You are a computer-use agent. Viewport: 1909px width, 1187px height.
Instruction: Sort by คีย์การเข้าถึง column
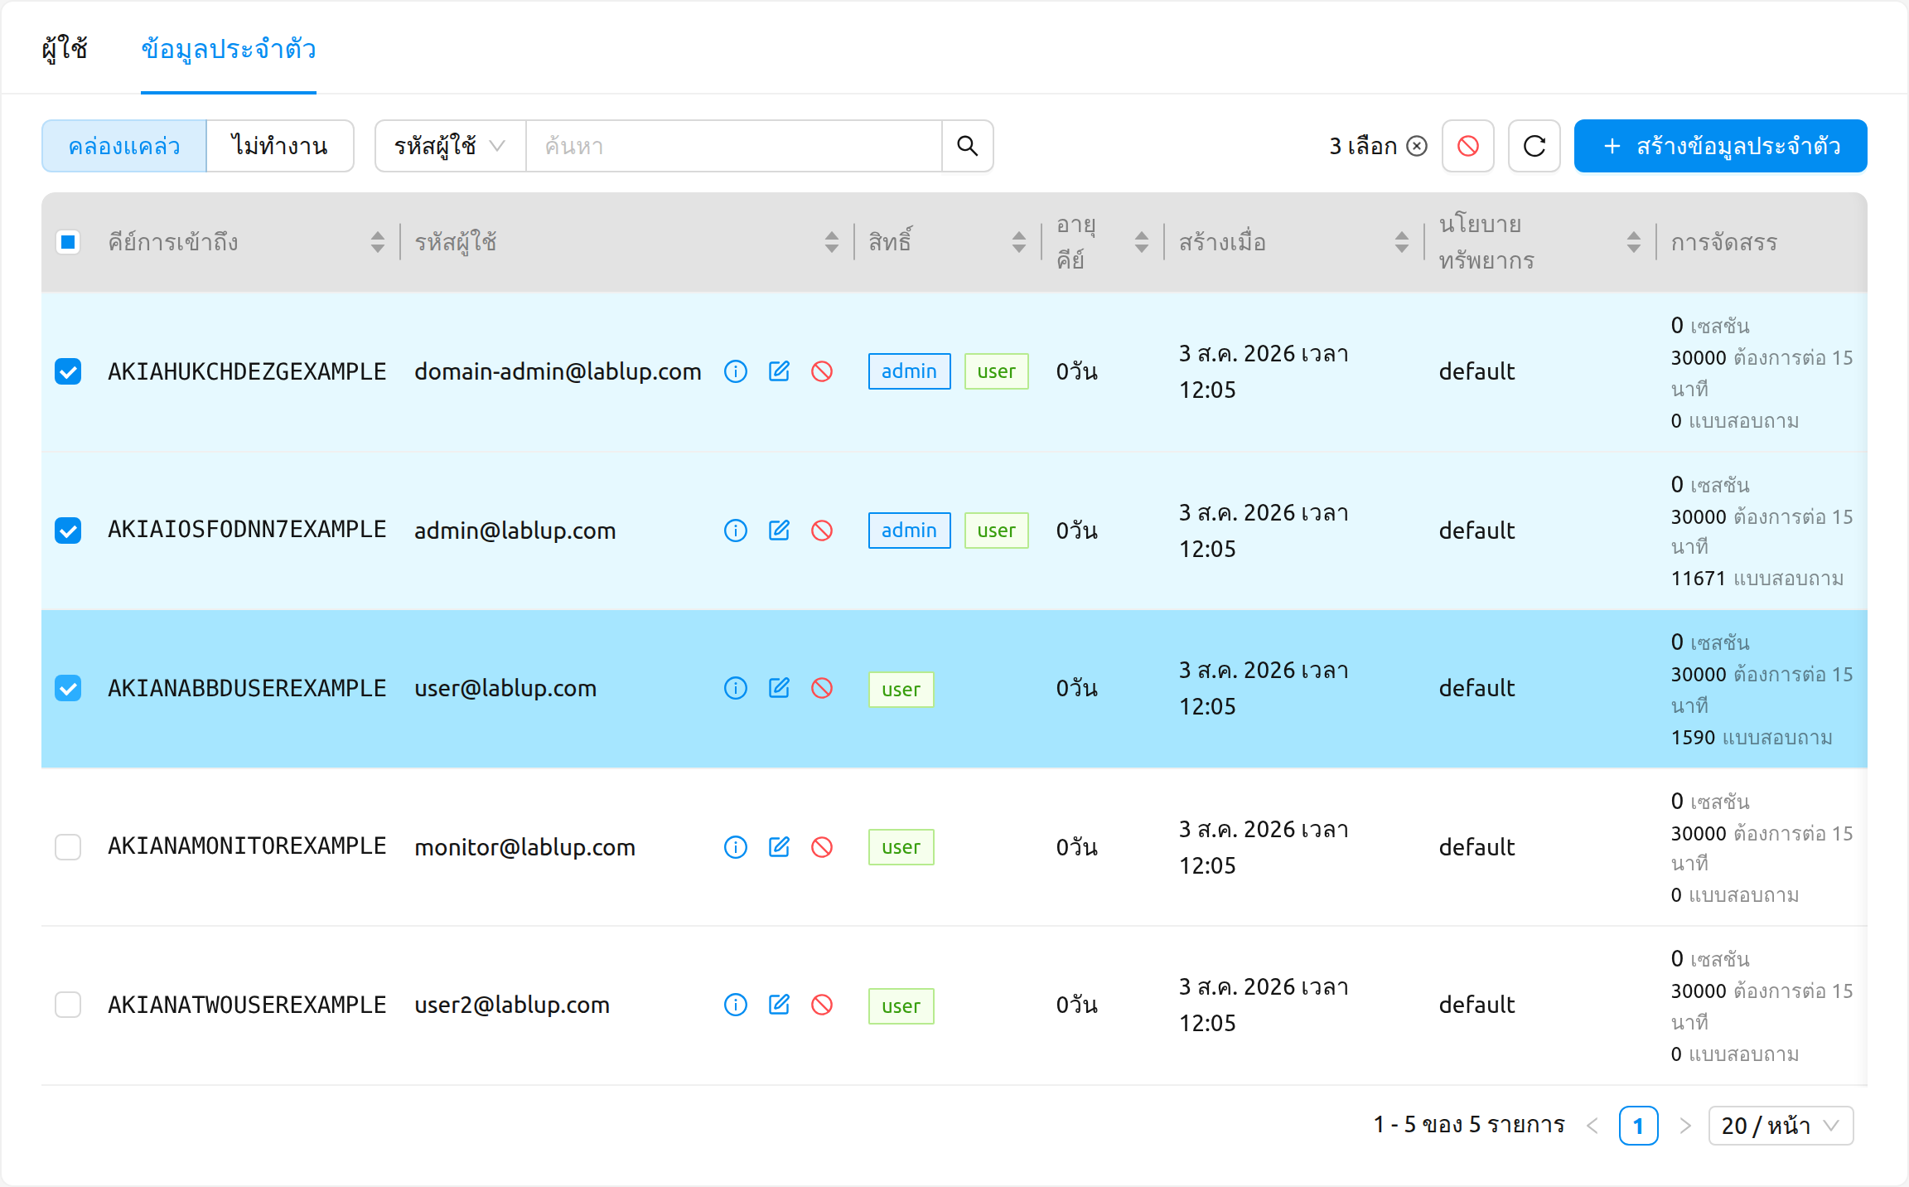click(x=378, y=242)
